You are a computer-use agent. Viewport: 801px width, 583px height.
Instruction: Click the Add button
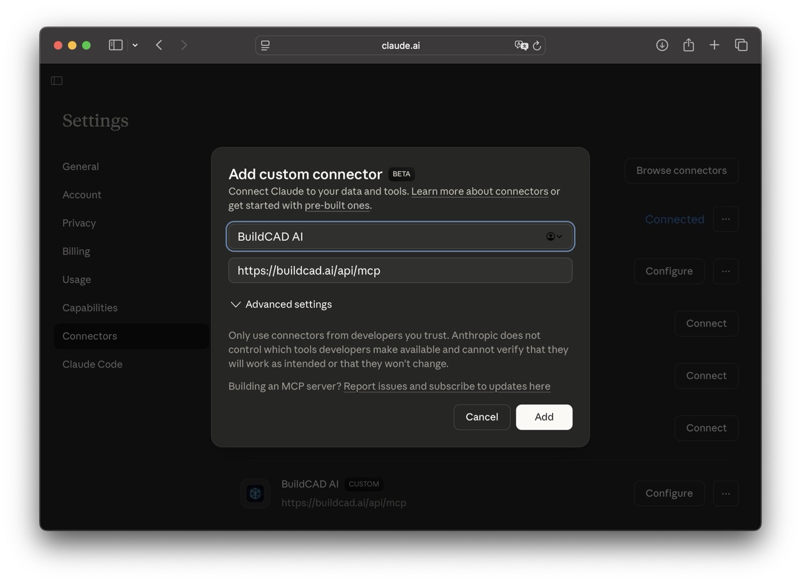click(544, 417)
